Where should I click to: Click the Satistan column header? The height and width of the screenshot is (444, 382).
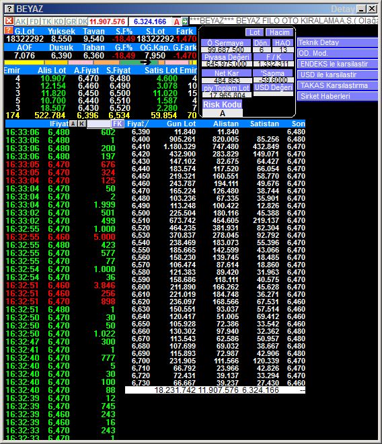(x=264, y=124)
